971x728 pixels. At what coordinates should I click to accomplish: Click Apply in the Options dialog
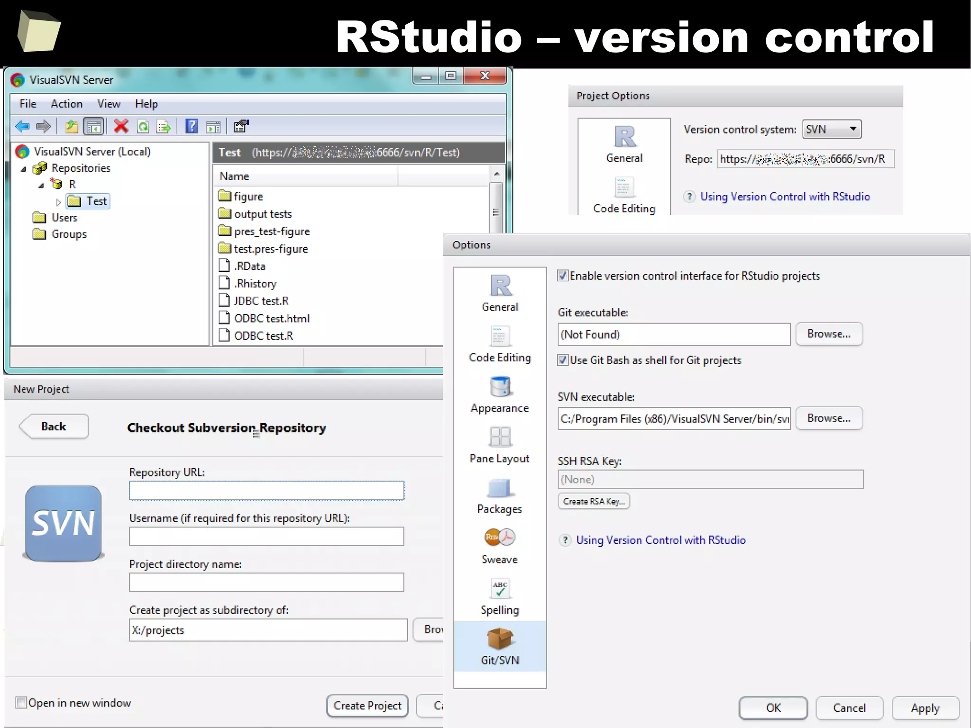pos(925,708)
